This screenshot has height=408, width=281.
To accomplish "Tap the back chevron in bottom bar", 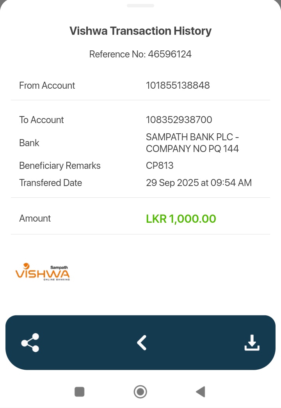I will 141,343.
